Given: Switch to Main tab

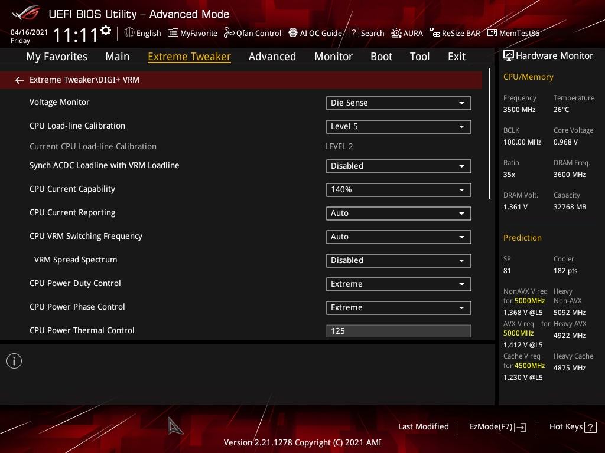Looking at the screenshot, I should coord(118,57).
